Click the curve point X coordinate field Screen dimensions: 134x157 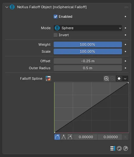pyautogui.click(x=86, y=137)
